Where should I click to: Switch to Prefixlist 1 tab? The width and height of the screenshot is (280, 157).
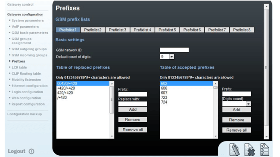click(x=68, y=30)
